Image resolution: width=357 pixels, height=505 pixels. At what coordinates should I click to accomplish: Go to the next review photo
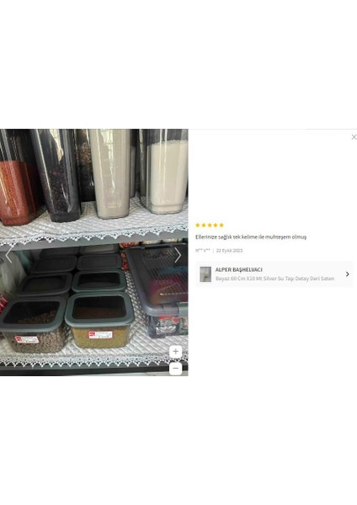pyautogui.click(x=178, y=255)
